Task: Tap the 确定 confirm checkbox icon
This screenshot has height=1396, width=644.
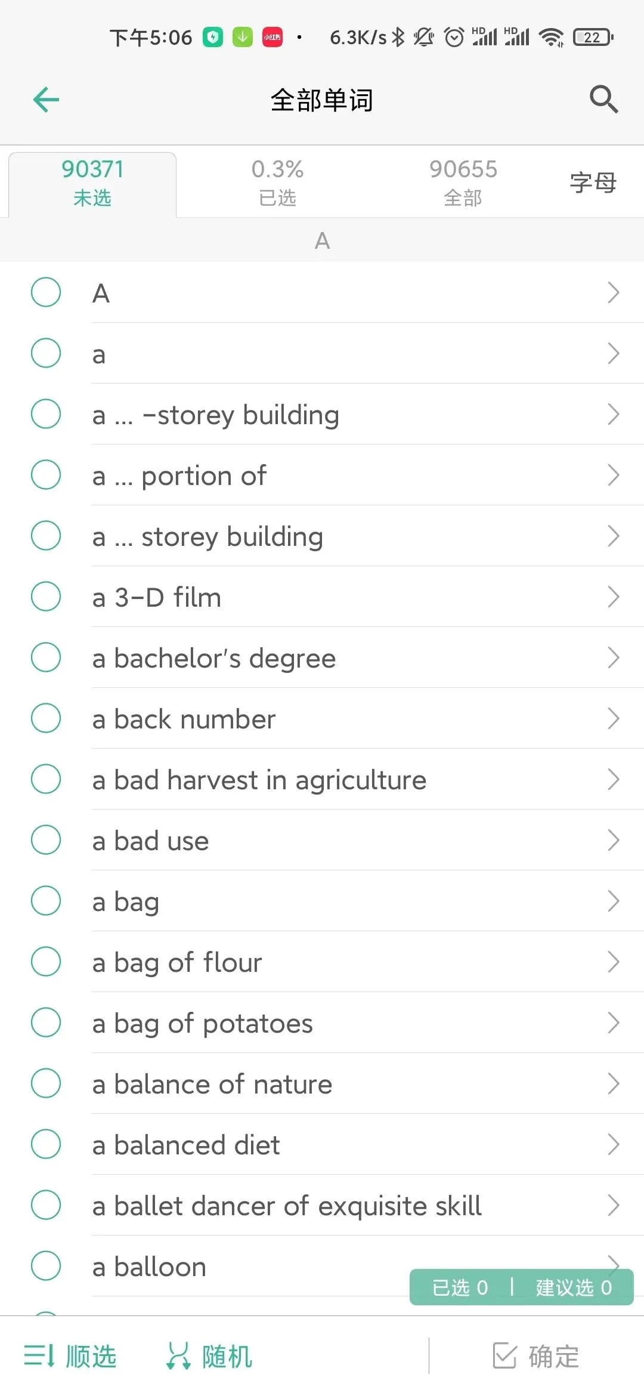Action: (504, 1355)
